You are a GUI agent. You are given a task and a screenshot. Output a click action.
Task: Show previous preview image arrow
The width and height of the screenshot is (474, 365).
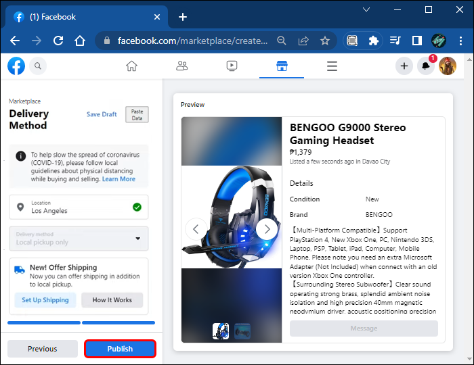196,228
